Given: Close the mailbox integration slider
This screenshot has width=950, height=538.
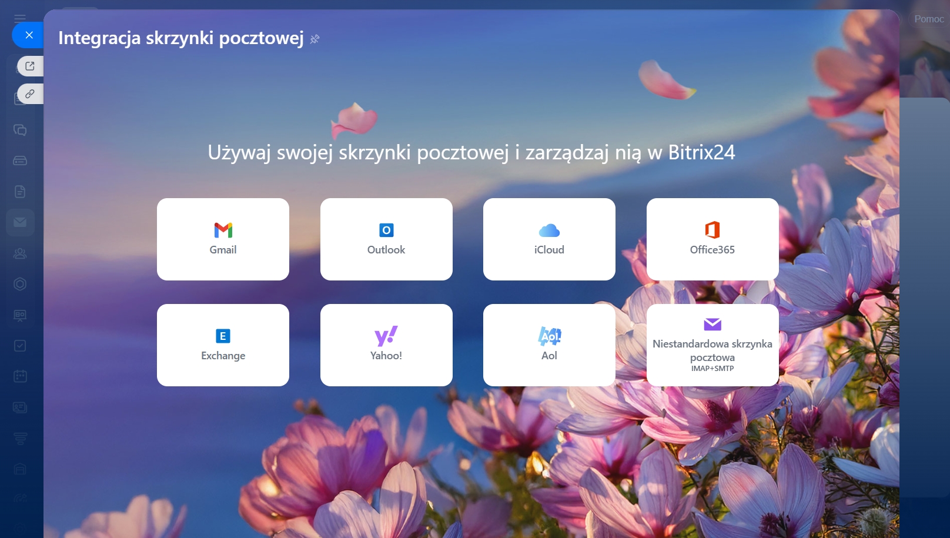Looking at the screenshot, I should [29, 35].
